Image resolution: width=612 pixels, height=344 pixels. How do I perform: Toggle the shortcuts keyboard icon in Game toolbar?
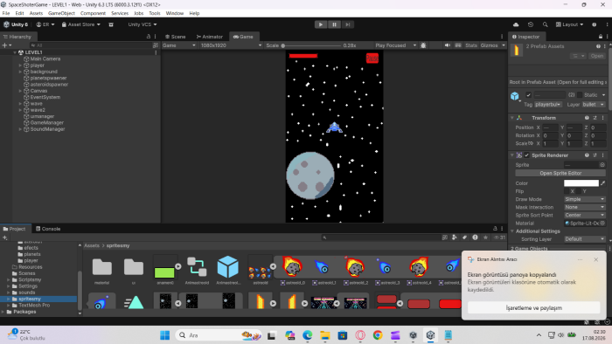click(x=458, y=45)
